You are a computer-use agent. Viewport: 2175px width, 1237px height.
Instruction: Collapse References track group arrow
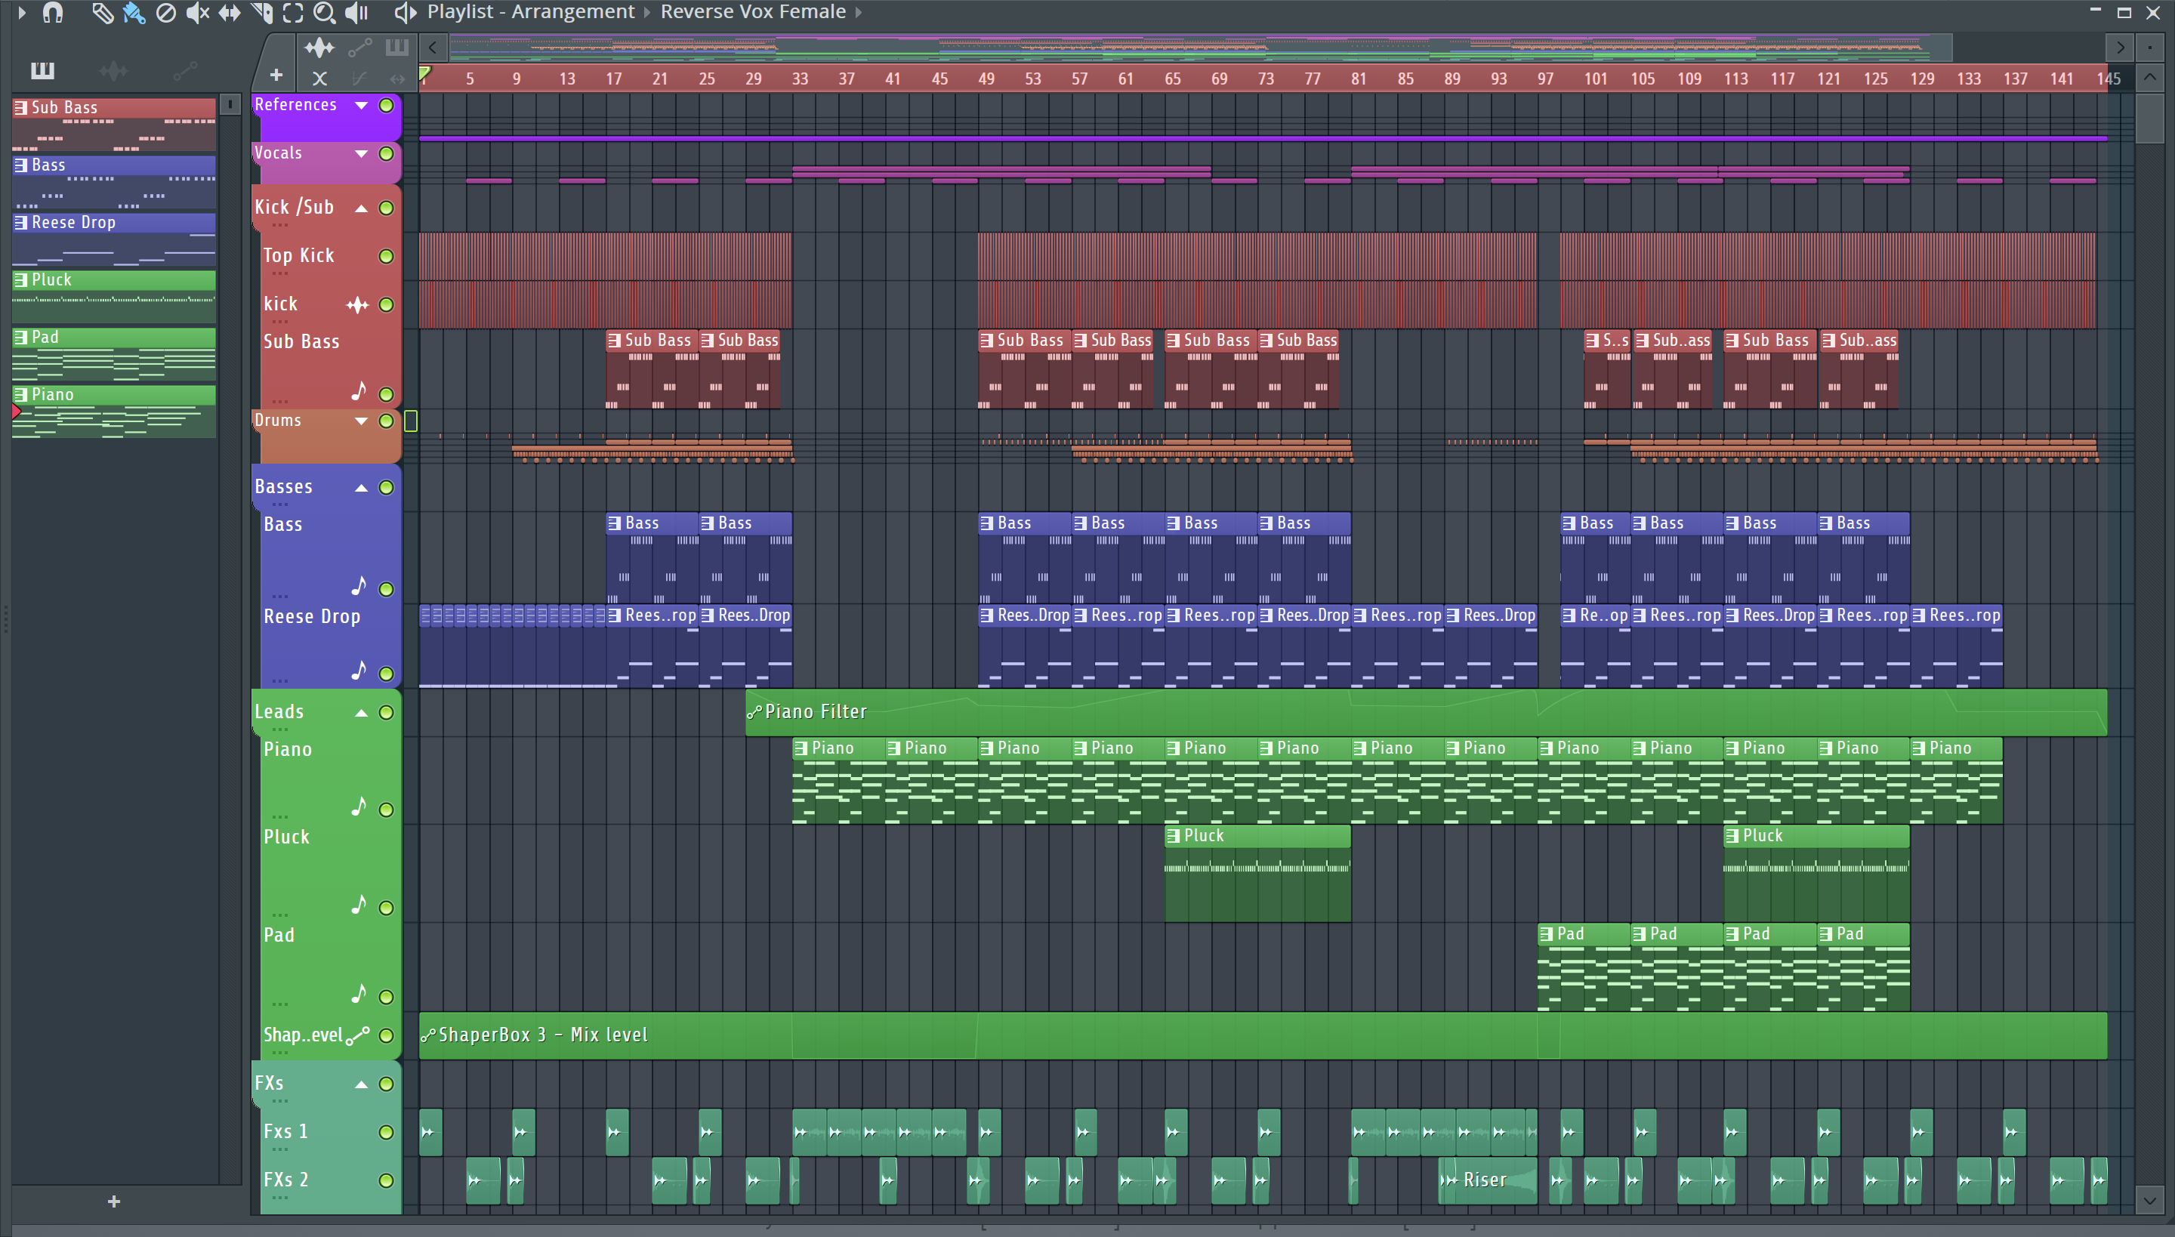[361, 106]
